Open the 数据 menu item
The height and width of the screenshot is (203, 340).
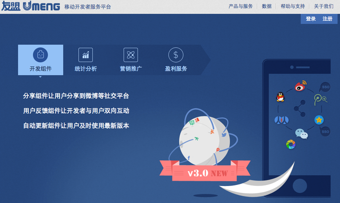(266, 6)
